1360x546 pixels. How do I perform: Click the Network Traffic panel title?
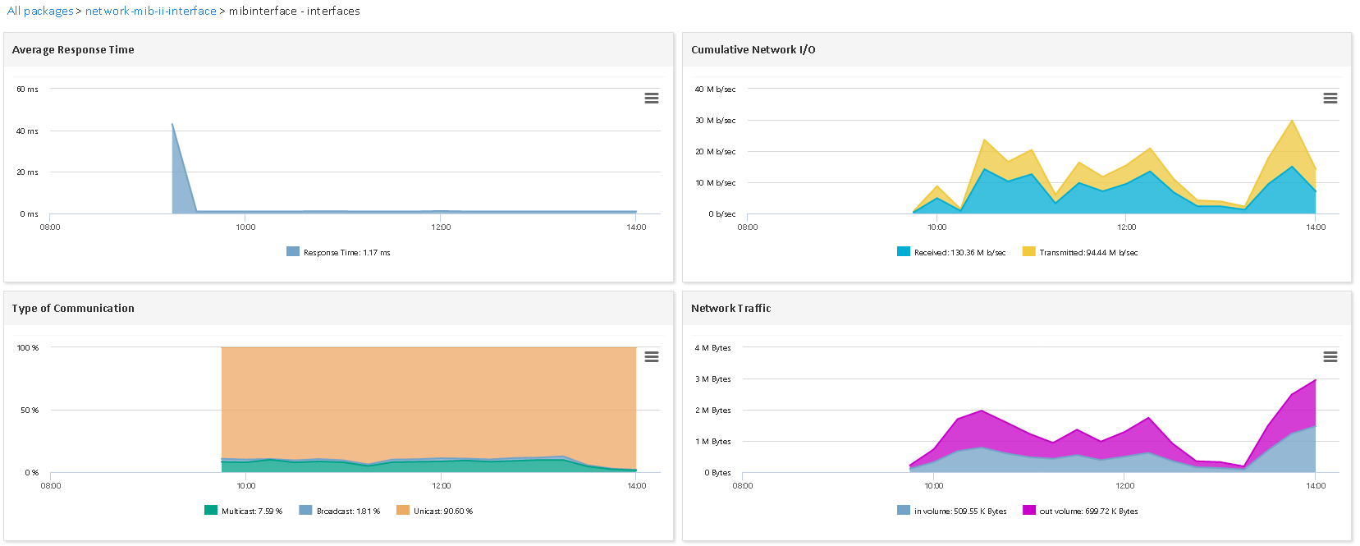(x=730, y=309)
